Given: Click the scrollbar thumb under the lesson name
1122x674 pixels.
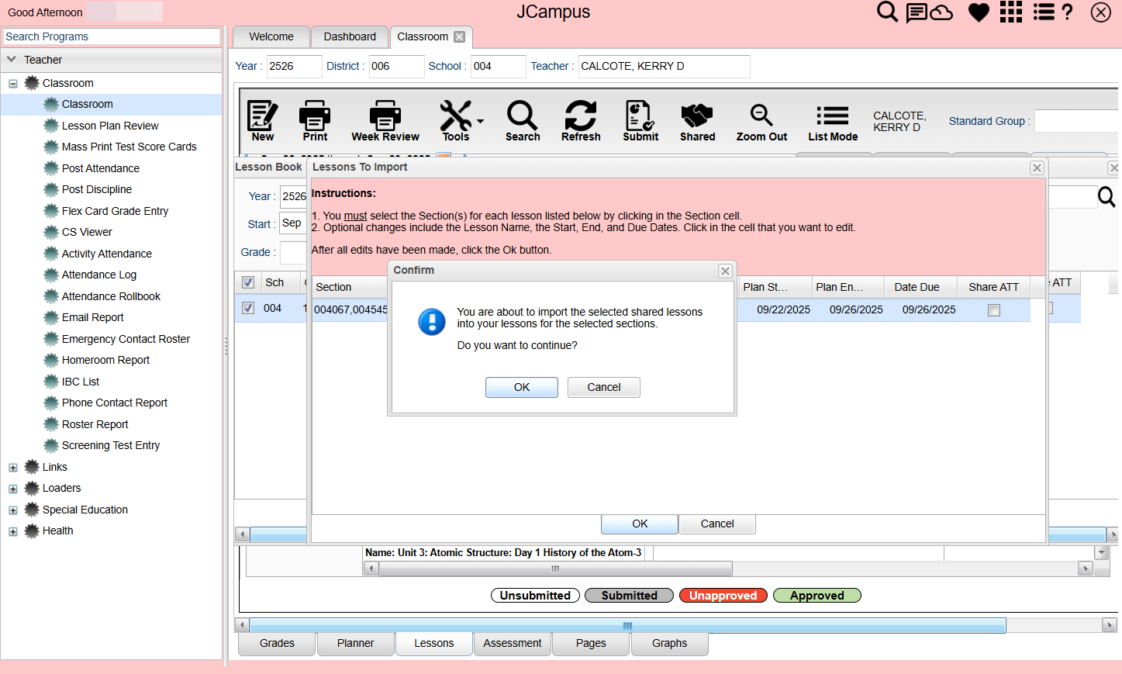Looking at the screenshot, I should [555, 569].
